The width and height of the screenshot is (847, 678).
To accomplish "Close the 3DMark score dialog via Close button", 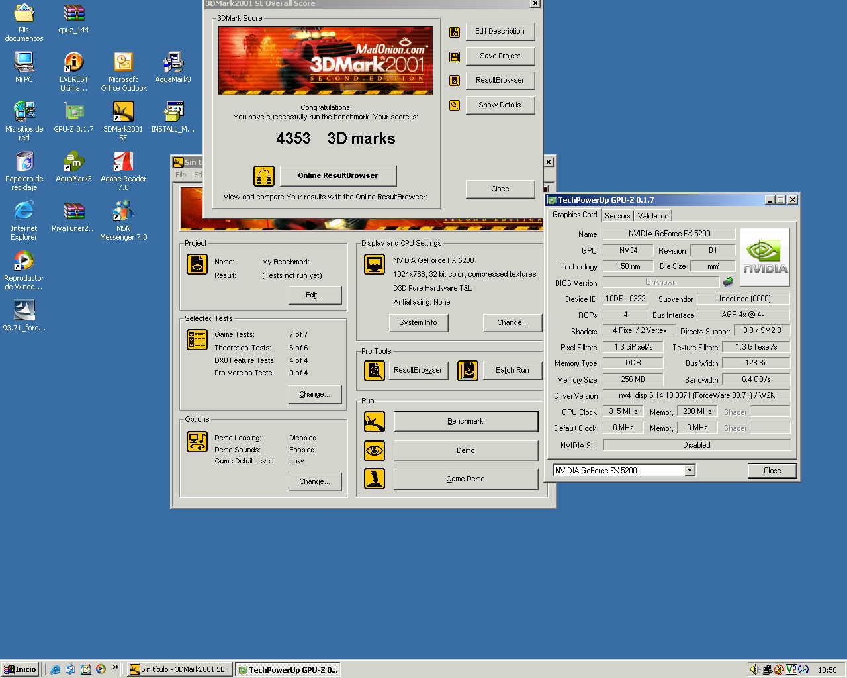I will tap(500, 189).
